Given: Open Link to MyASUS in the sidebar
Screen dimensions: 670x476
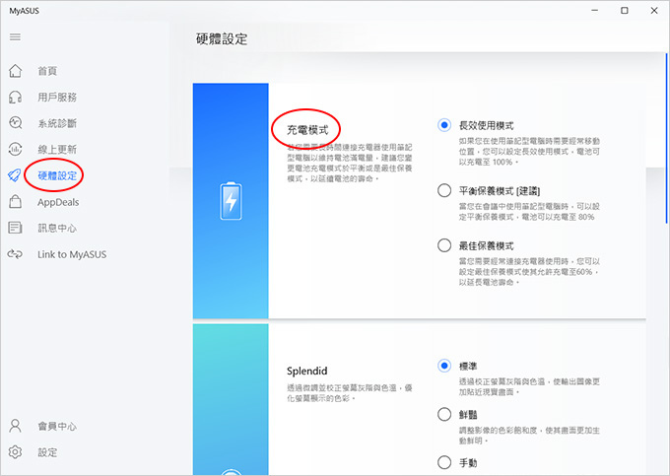Looking at the screenshot, I should 72,254.
